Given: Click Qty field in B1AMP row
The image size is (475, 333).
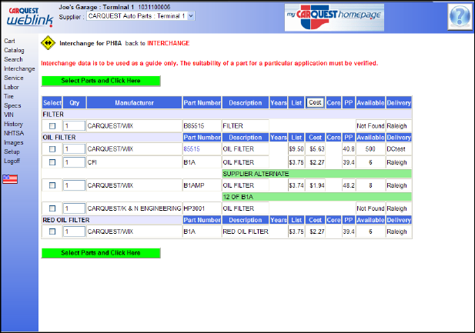Looking at the screenshot, I should tap(74, 185).
